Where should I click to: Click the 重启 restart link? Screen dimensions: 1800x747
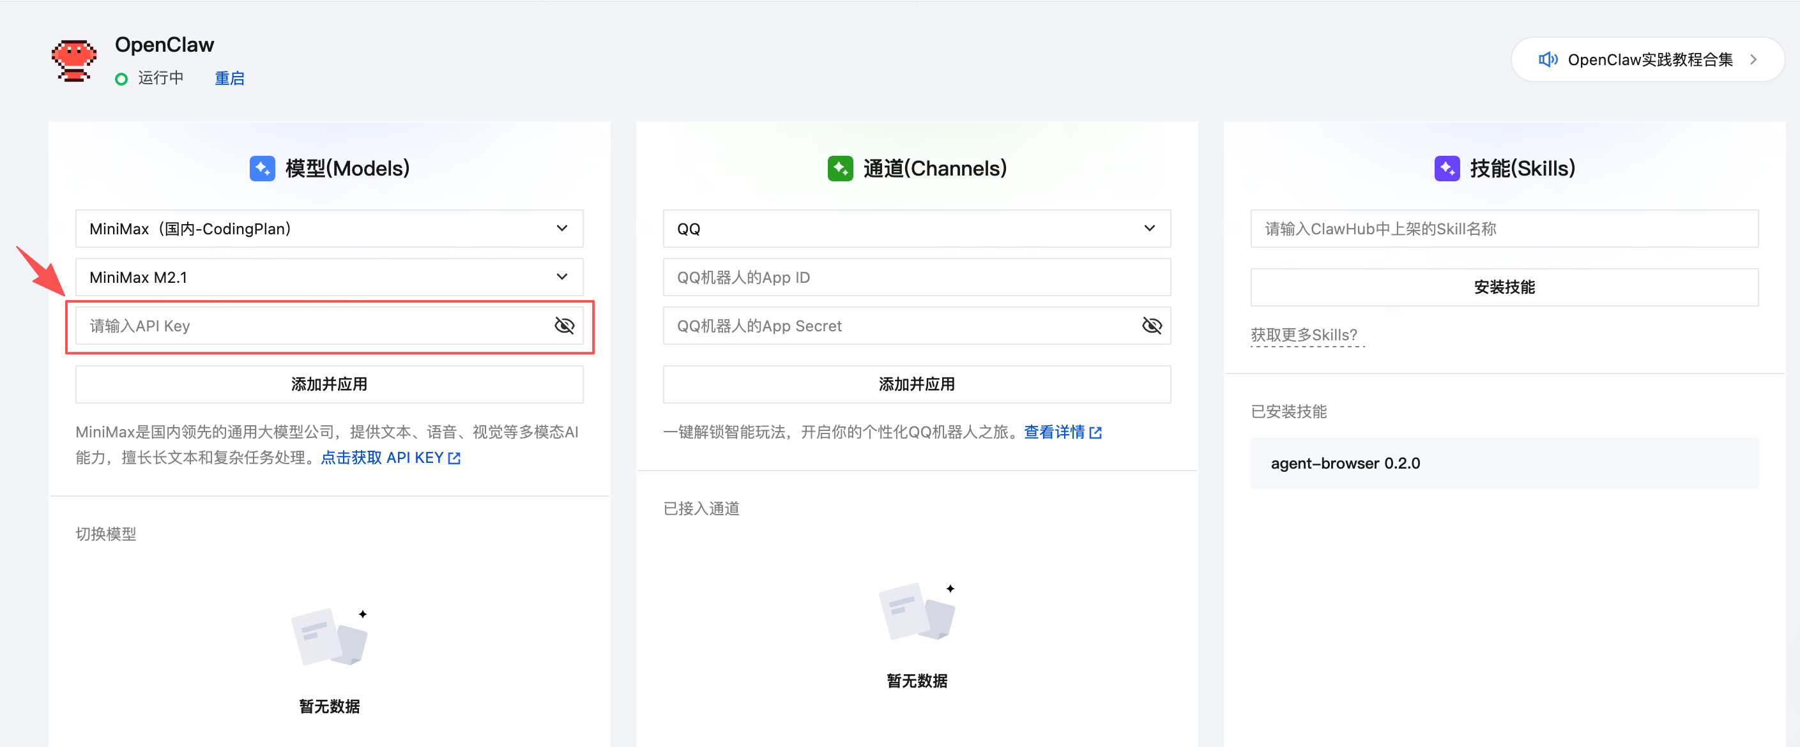(229, 78)
